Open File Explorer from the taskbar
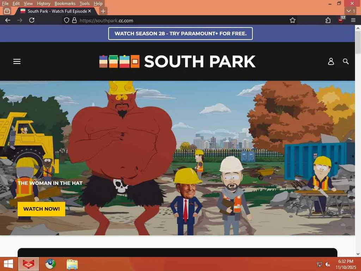The height and width of the screenshot is (271, 361). pyautogui.click(x=72, y=264)
